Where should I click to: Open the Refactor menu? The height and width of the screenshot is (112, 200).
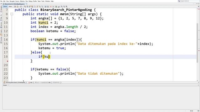click(x=22, y=1)
